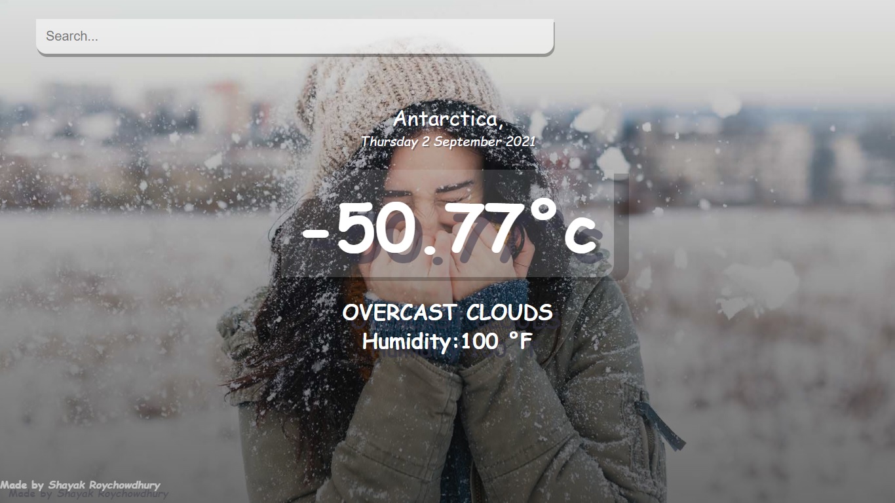Click the word 'Thursday' in date
895x503 pixels.
[390, 141]
